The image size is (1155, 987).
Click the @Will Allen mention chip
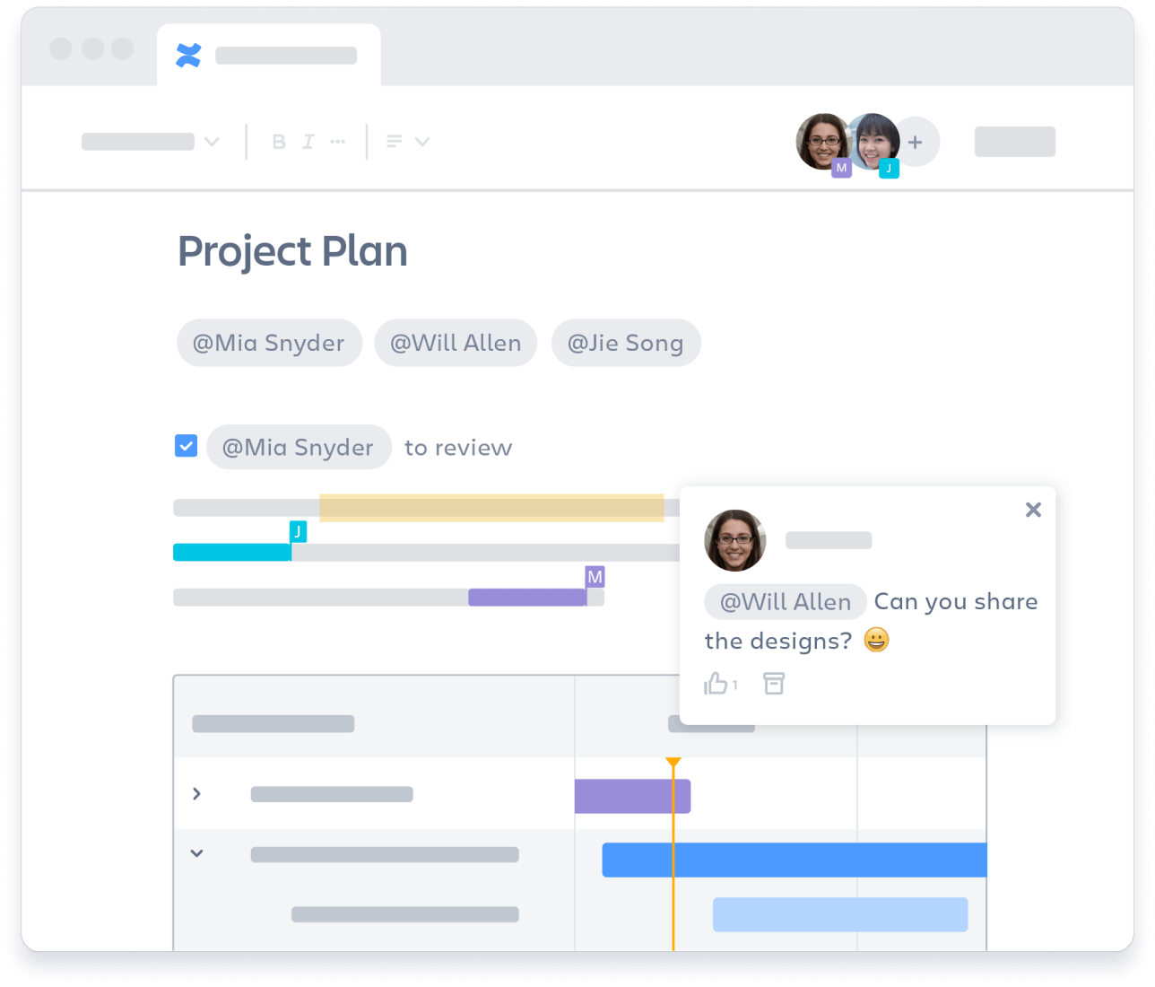pos(455,343)
